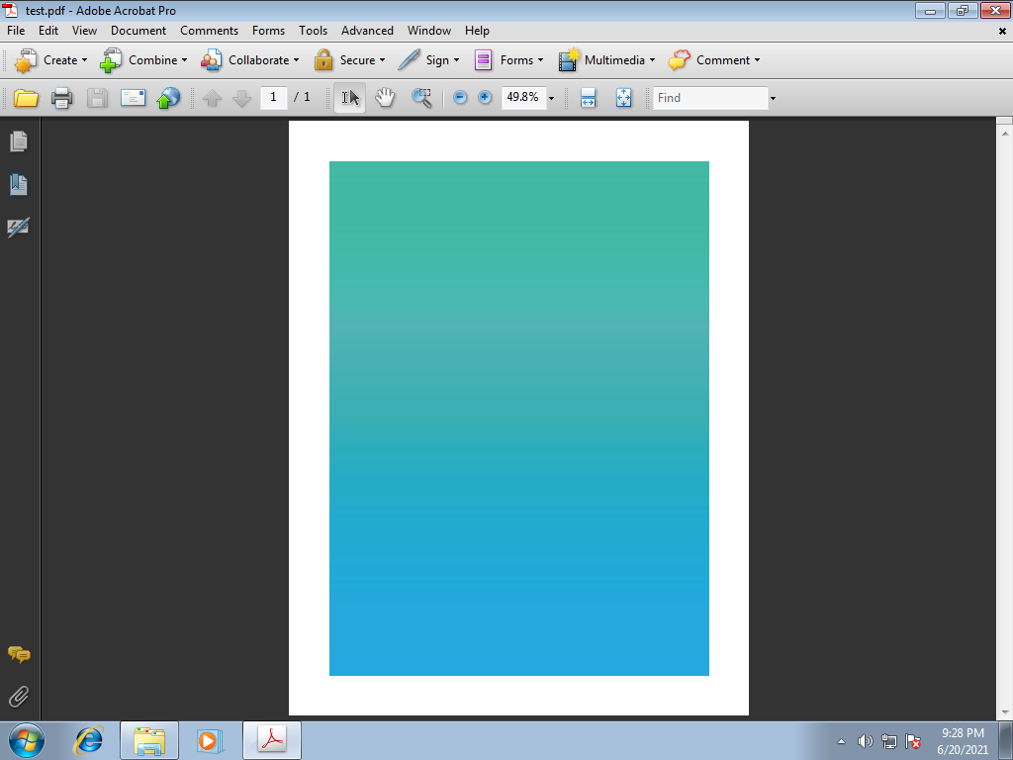Open the Bookmarks panel in sidebar
The height and width of the screenshot is (760, 1013).
coord(19,185)
